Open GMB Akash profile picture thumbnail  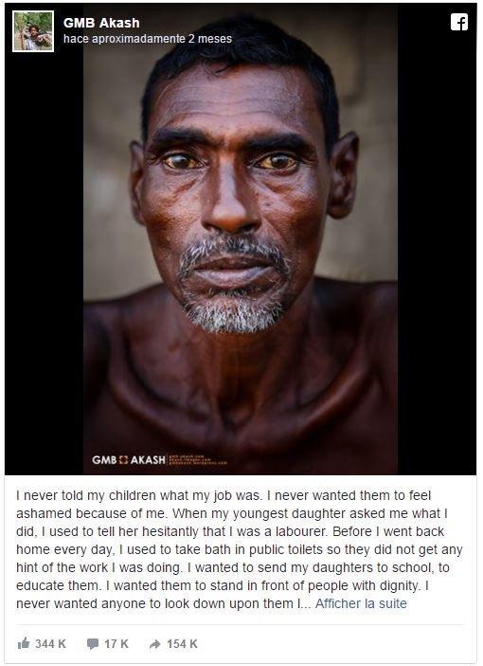click(33, 31)
